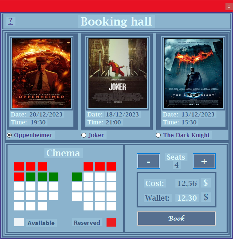Image resolution: width=233 pixels, height=239 pixels.
Task: Select first white seat in right block's third row
Action: pos(77,186)
